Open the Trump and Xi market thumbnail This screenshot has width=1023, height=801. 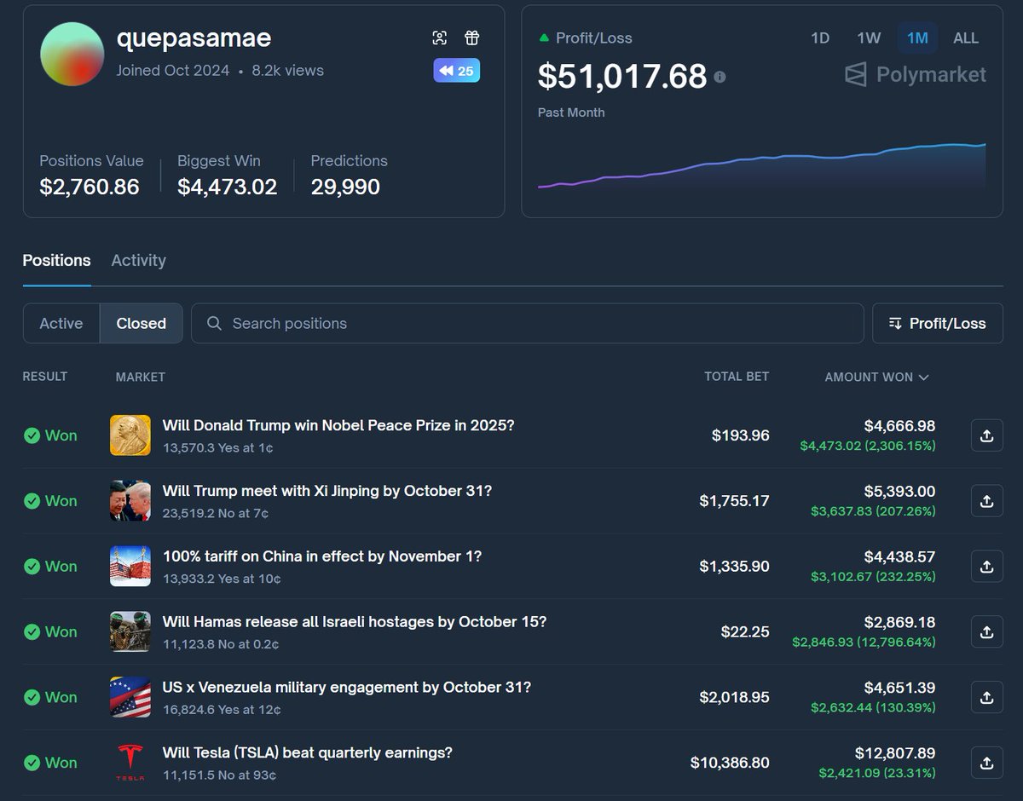(x=130, y=501)
